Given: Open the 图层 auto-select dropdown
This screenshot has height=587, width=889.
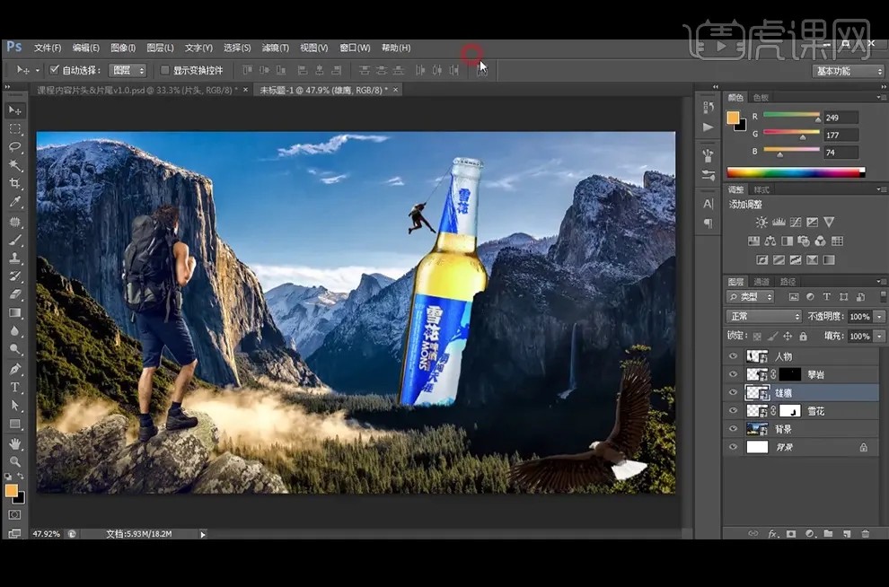Looking at the screenshot, I should [x=128, y=70].
